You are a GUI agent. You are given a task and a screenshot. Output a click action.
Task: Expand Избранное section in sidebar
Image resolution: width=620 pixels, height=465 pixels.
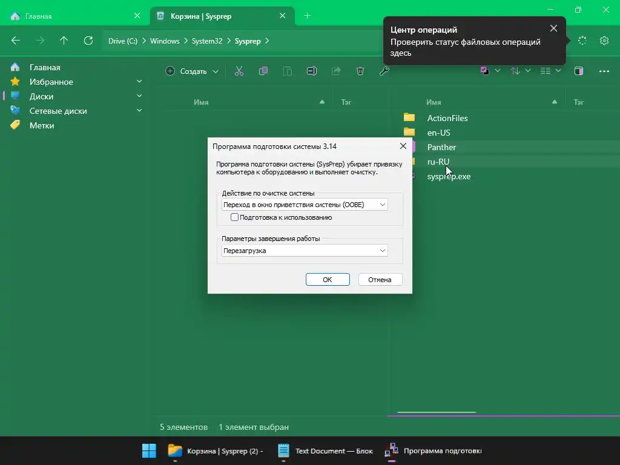coord(139,82)
